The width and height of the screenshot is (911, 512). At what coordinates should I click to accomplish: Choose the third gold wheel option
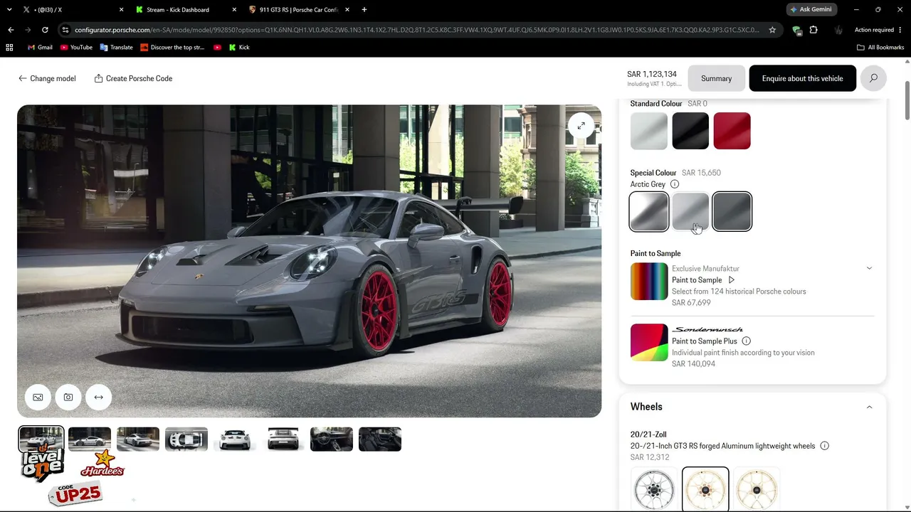(757, 489)
